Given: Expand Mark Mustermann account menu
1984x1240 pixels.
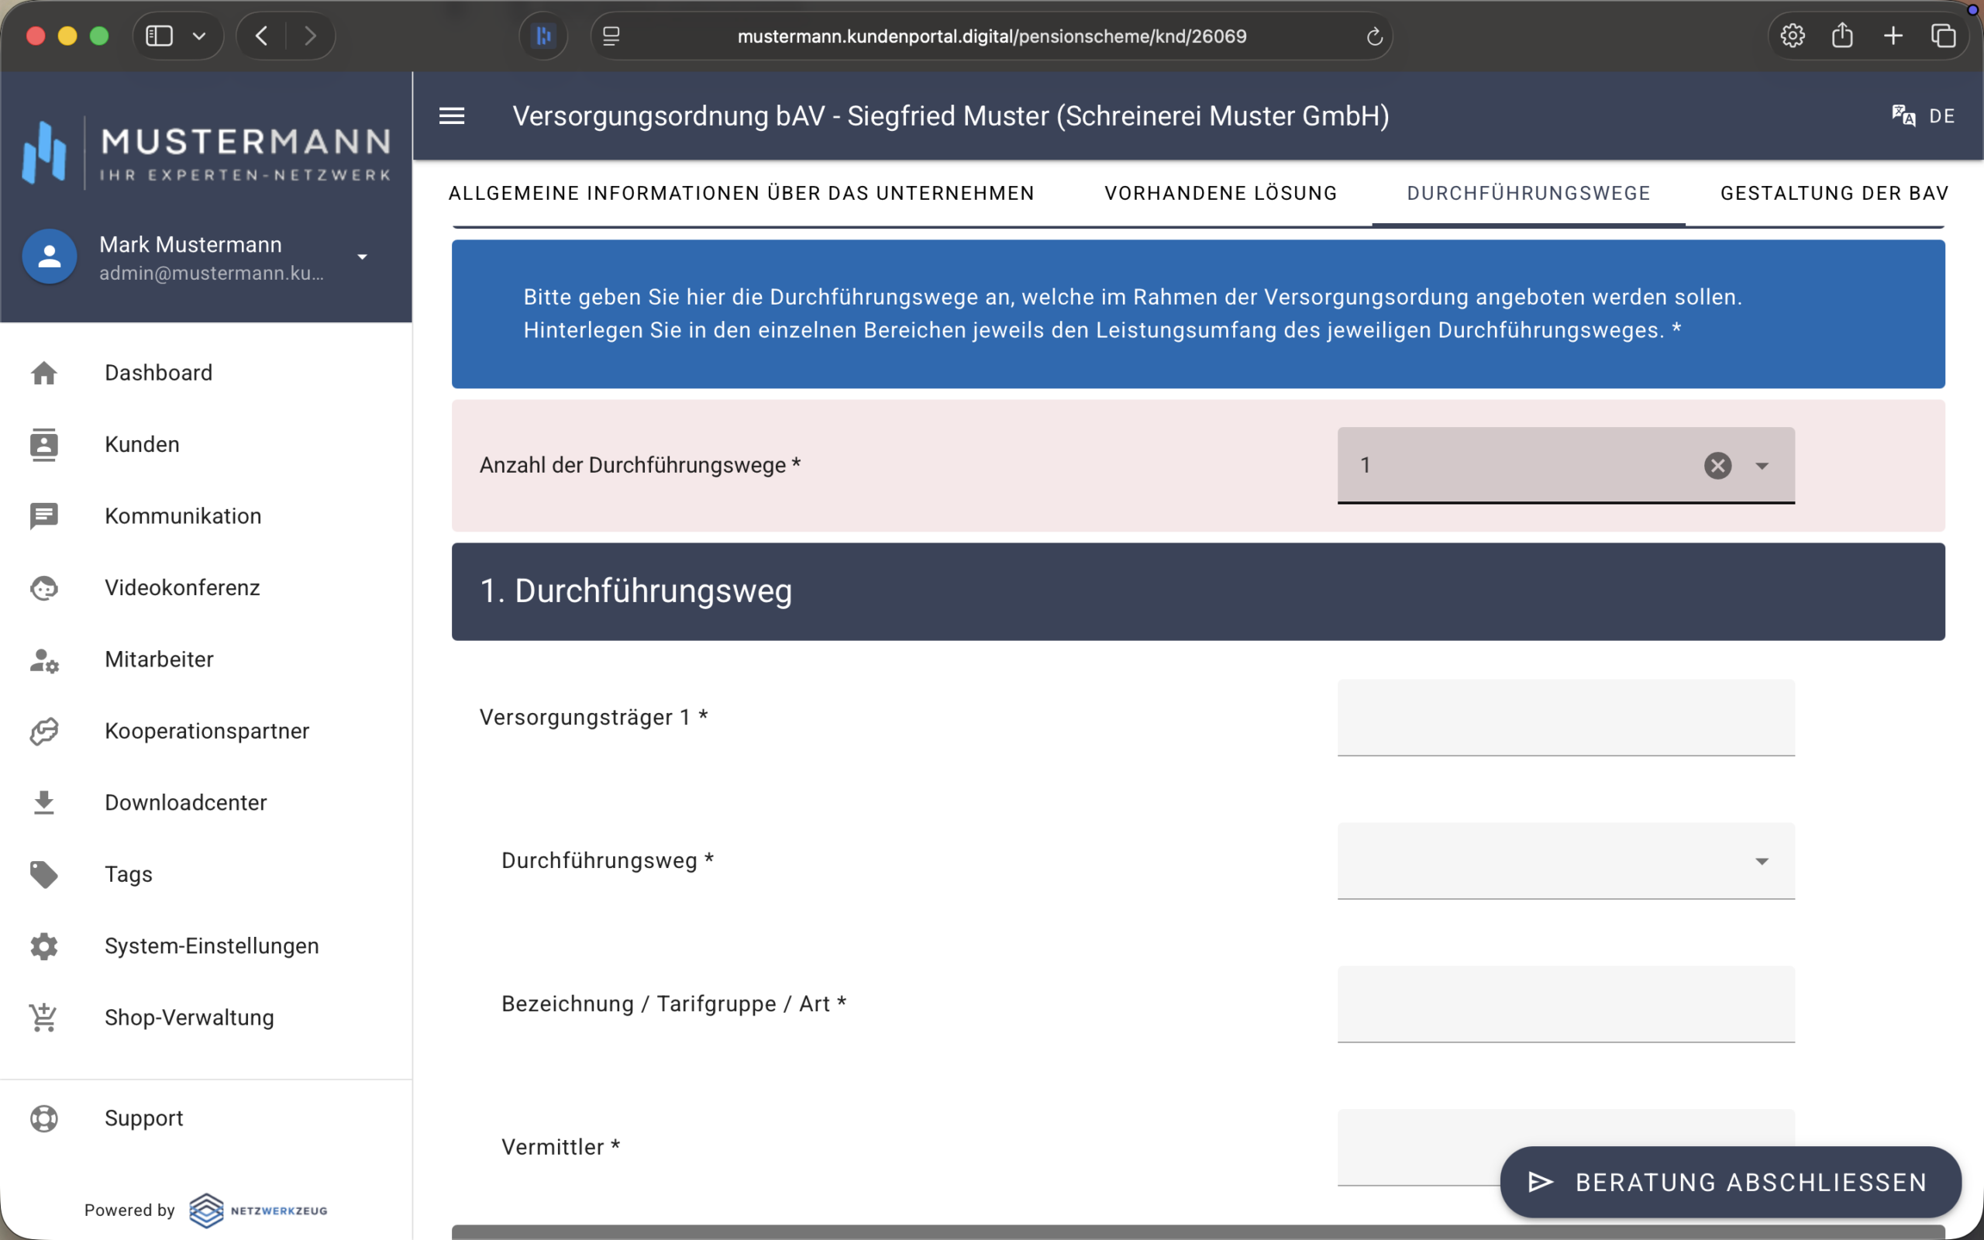Looking at the screenshot, I should click(x=362, y=257).
